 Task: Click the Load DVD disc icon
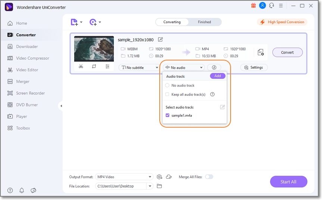93,22
